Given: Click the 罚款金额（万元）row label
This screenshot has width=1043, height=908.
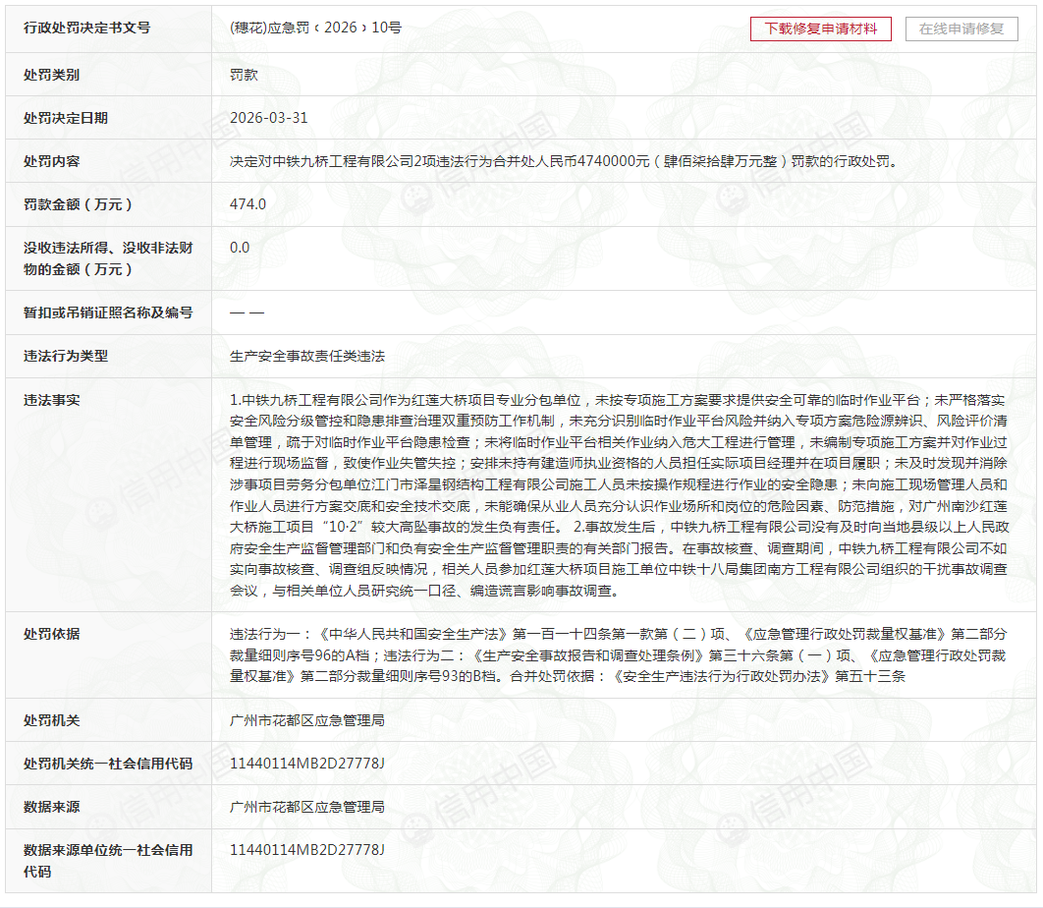Looking at the screenshot, I should point(78,204).
